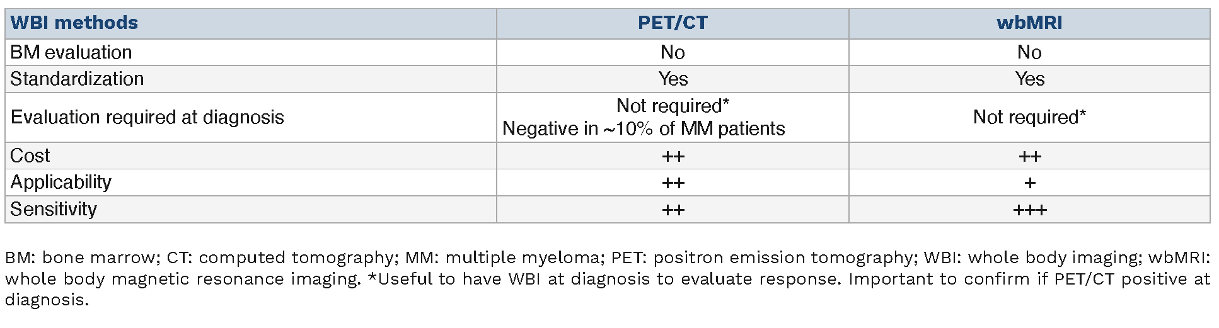Click the Negative in ~10% of MM patients text
Screen dimensions: 1219x328
pos(644,129)
